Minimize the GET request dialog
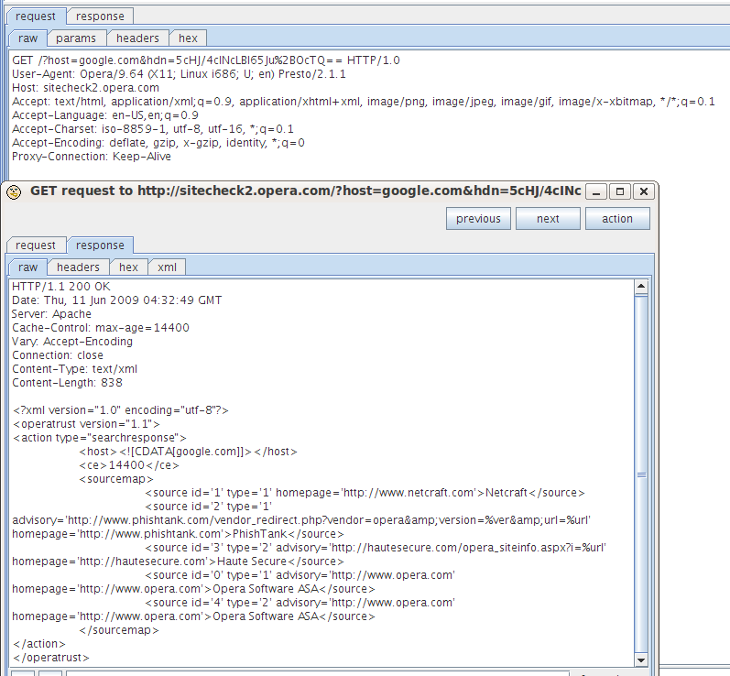This screenshot has height=676, width=730. 596,191
